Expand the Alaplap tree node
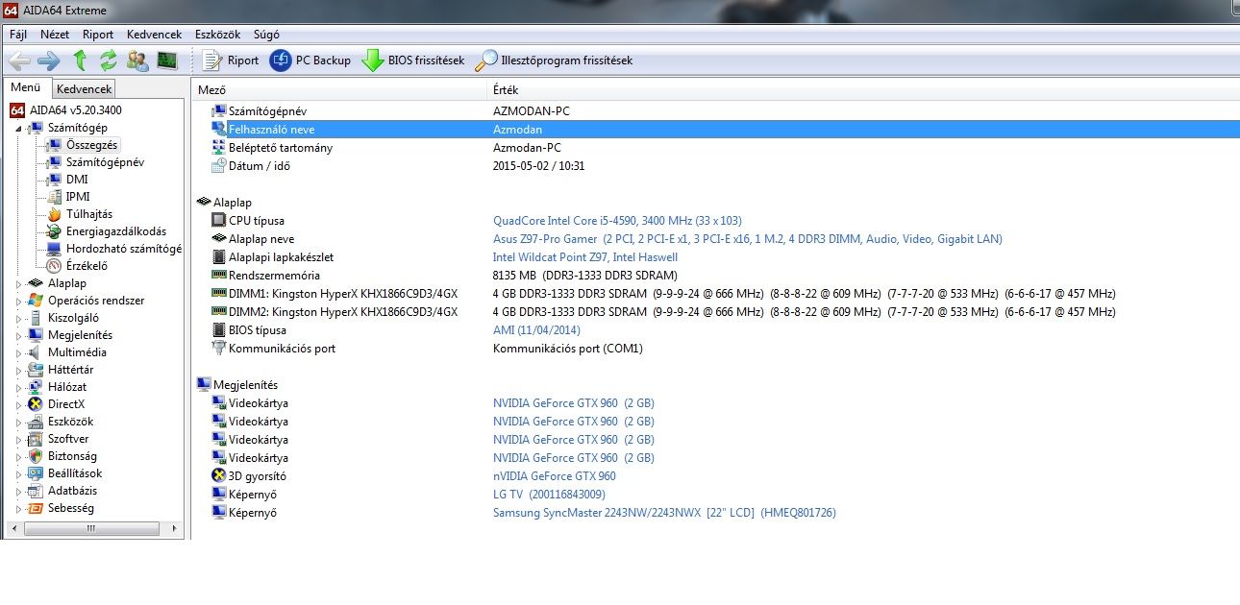The width and height of the screenshot is (1240, 605). click(19, 283)
